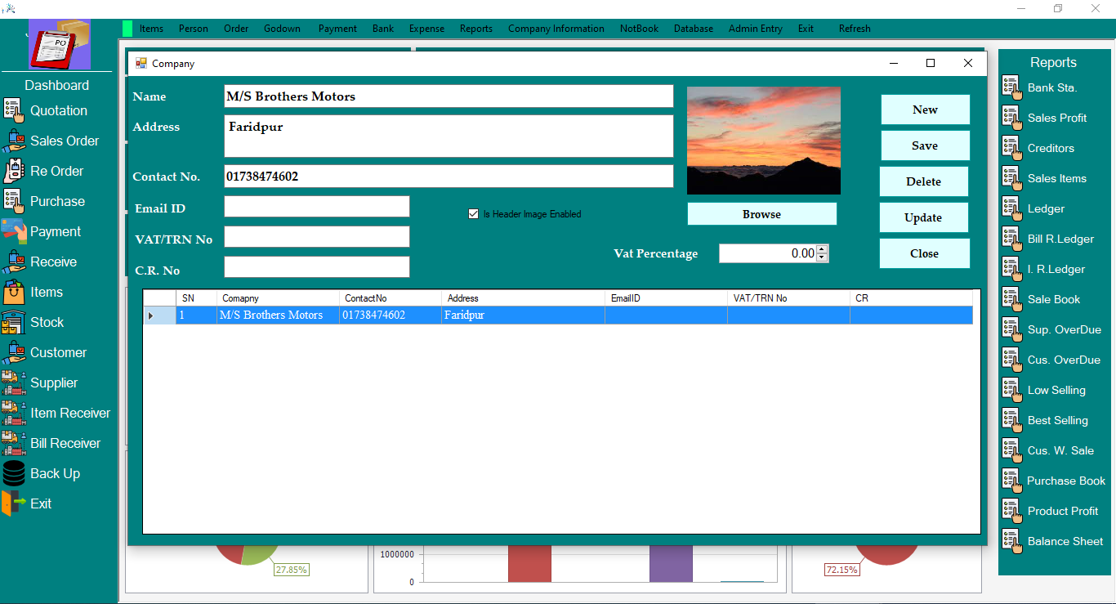Image resolution: width=1116 pixels, height=604 pixels.
Task: Open the Customer module
Action: coord(58,352)
